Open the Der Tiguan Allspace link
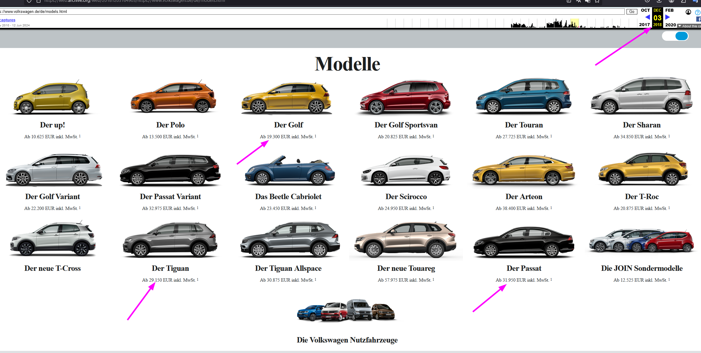The height and width of the screenshot is (353, 701). pyautogui.click(x=288, y=268)
